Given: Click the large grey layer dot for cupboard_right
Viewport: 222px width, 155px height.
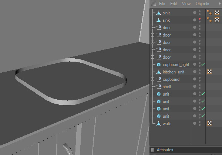Looking at the screenshot, I should (195, 64).
